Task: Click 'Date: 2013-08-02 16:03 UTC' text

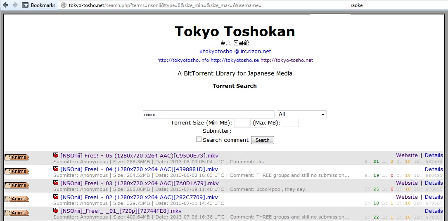Action: [190, 175]
